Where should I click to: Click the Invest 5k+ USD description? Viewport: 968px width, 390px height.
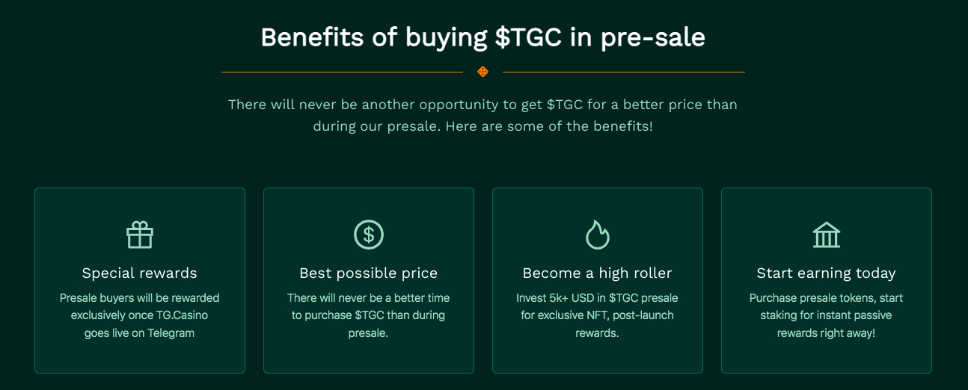point(598,315)
